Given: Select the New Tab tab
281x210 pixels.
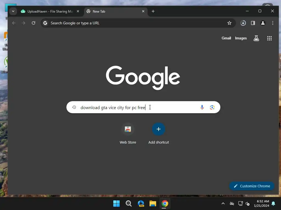Looking at the screenshot, I should point(116,11).
